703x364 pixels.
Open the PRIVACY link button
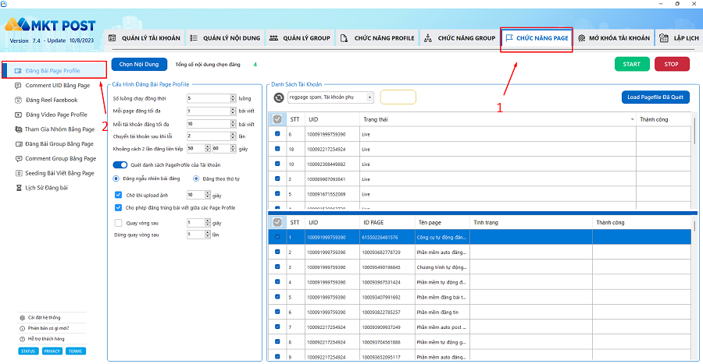click(52, 351)
